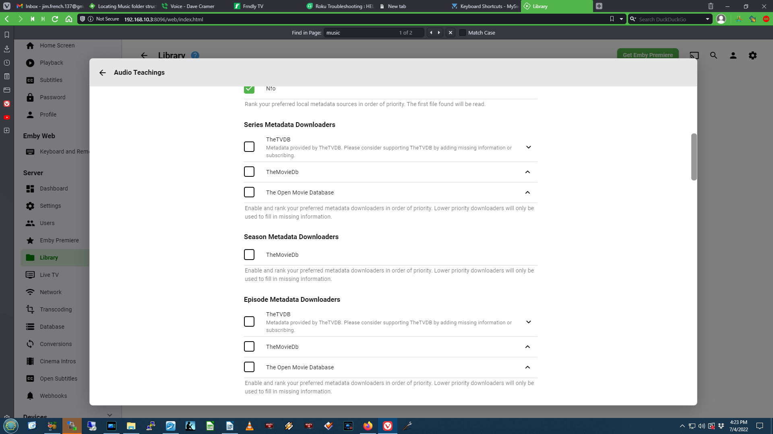This screenshot has height=434, width=773.
Task: Open the user profile icon in header
Action: [733, 55]
